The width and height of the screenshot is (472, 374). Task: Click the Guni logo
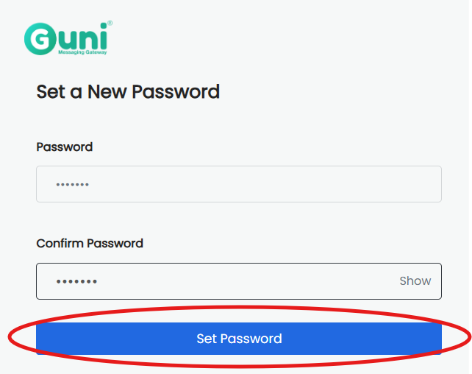tap(68, 38)
